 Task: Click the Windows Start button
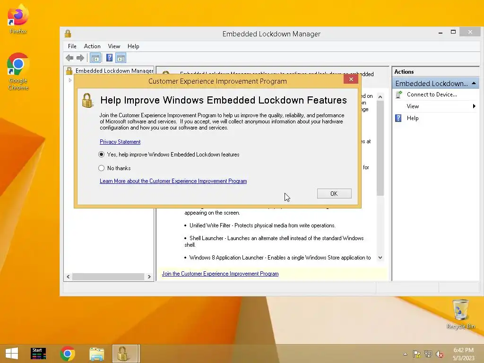[12, 354]
